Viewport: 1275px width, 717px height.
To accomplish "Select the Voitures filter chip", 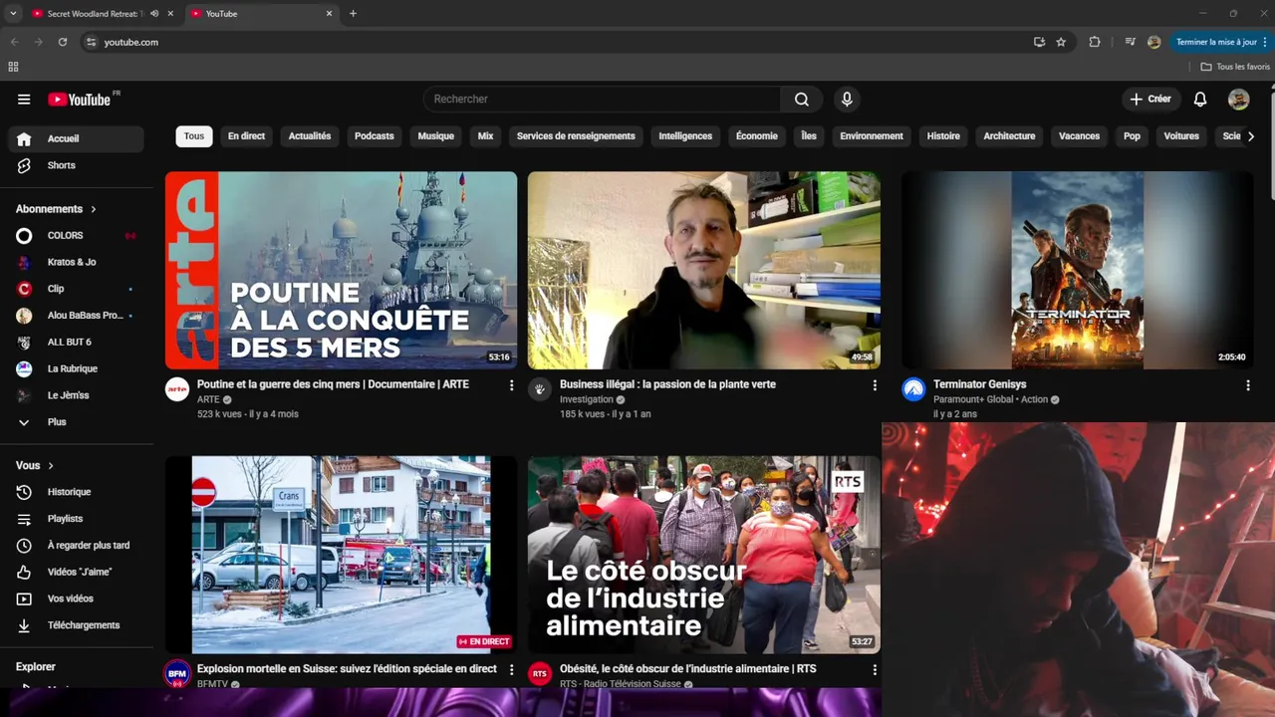I will tap(1181, 136).
